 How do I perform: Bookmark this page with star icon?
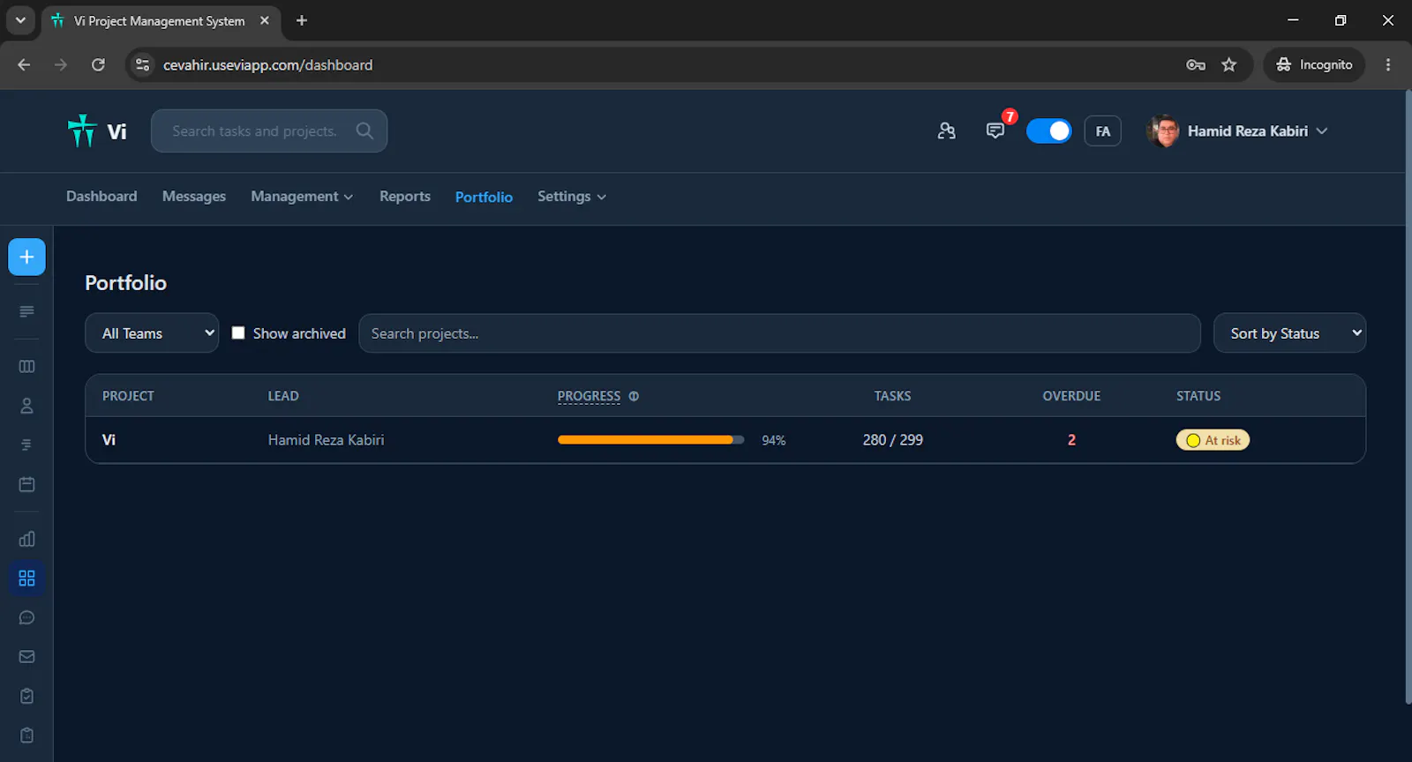1228,64
